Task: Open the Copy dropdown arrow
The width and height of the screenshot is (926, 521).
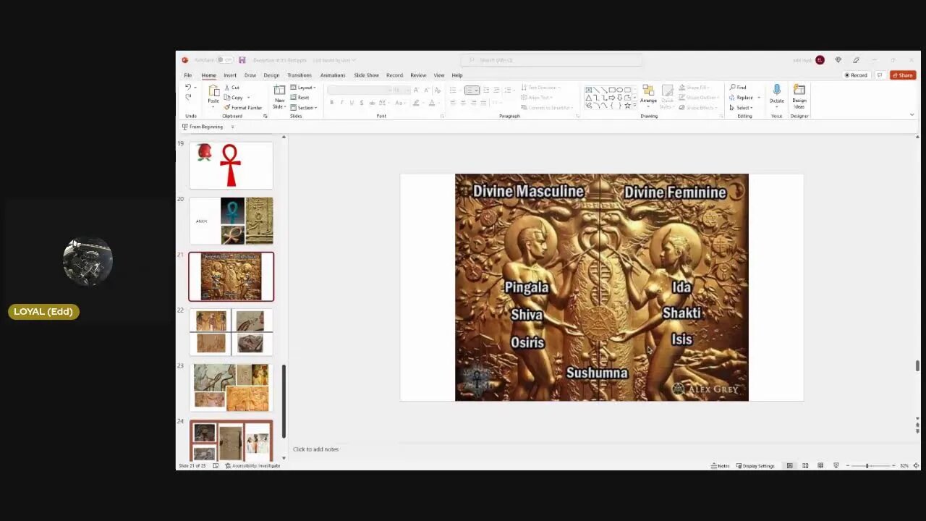Action: [248, 98]
